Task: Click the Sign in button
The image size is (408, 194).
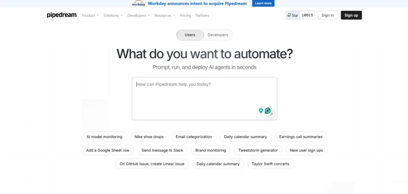Action: (x=328, y=15)
